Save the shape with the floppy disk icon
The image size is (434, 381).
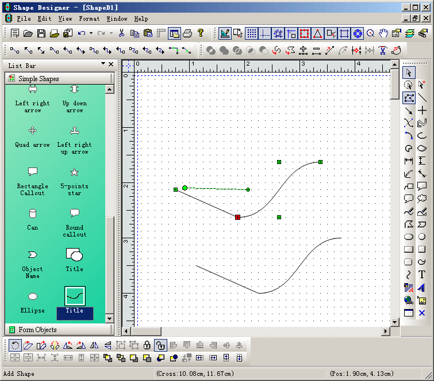pos(41,33)
